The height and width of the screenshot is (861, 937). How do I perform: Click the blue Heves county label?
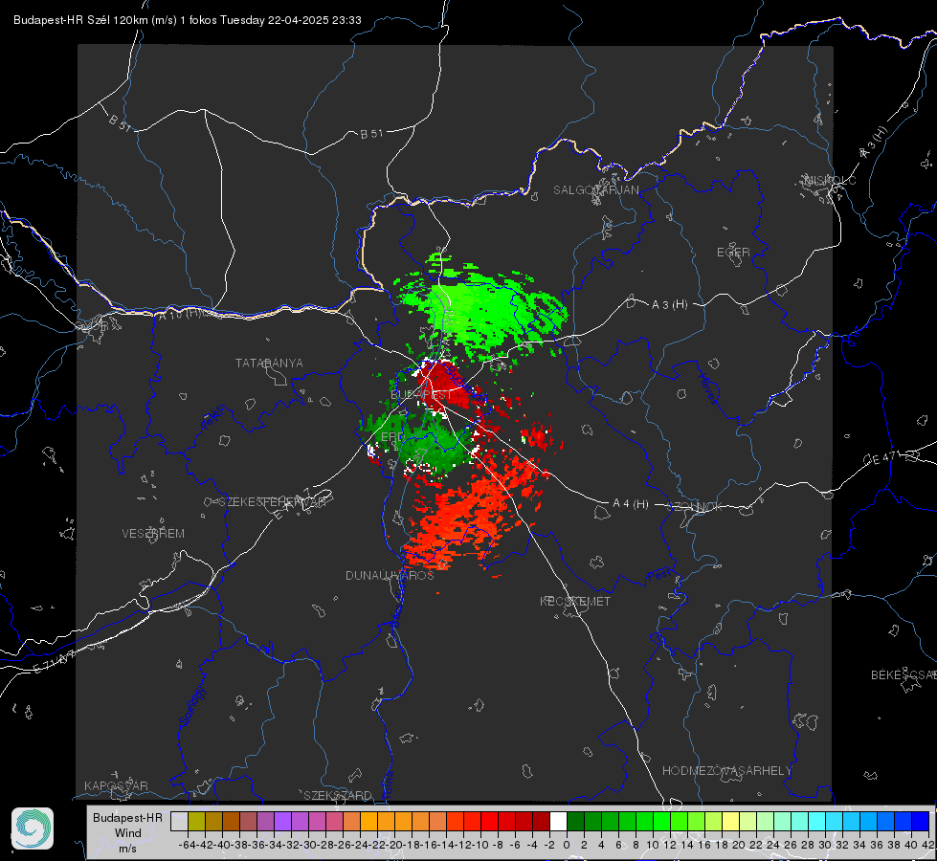[x=707, y=388]
